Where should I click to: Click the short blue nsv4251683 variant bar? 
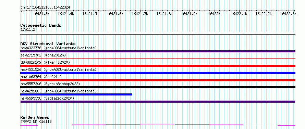coord(76,94)
